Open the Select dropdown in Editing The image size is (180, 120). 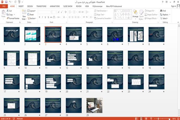click(x=164, y=18)
